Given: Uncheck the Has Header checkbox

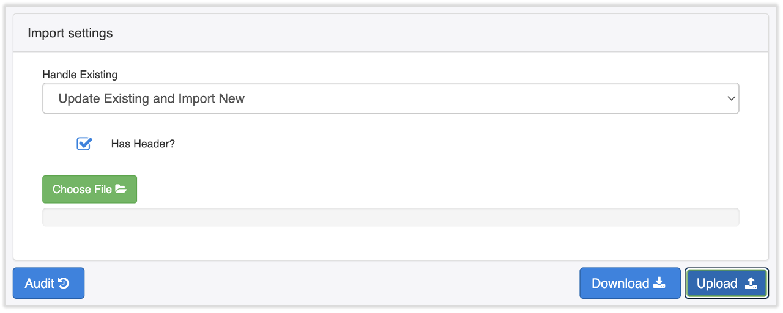Looking at the screenshot, I should tap(84, 144).
